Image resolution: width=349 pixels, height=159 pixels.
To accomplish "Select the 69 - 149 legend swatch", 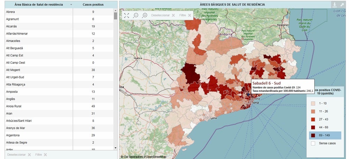I will (x=313, y=135).
